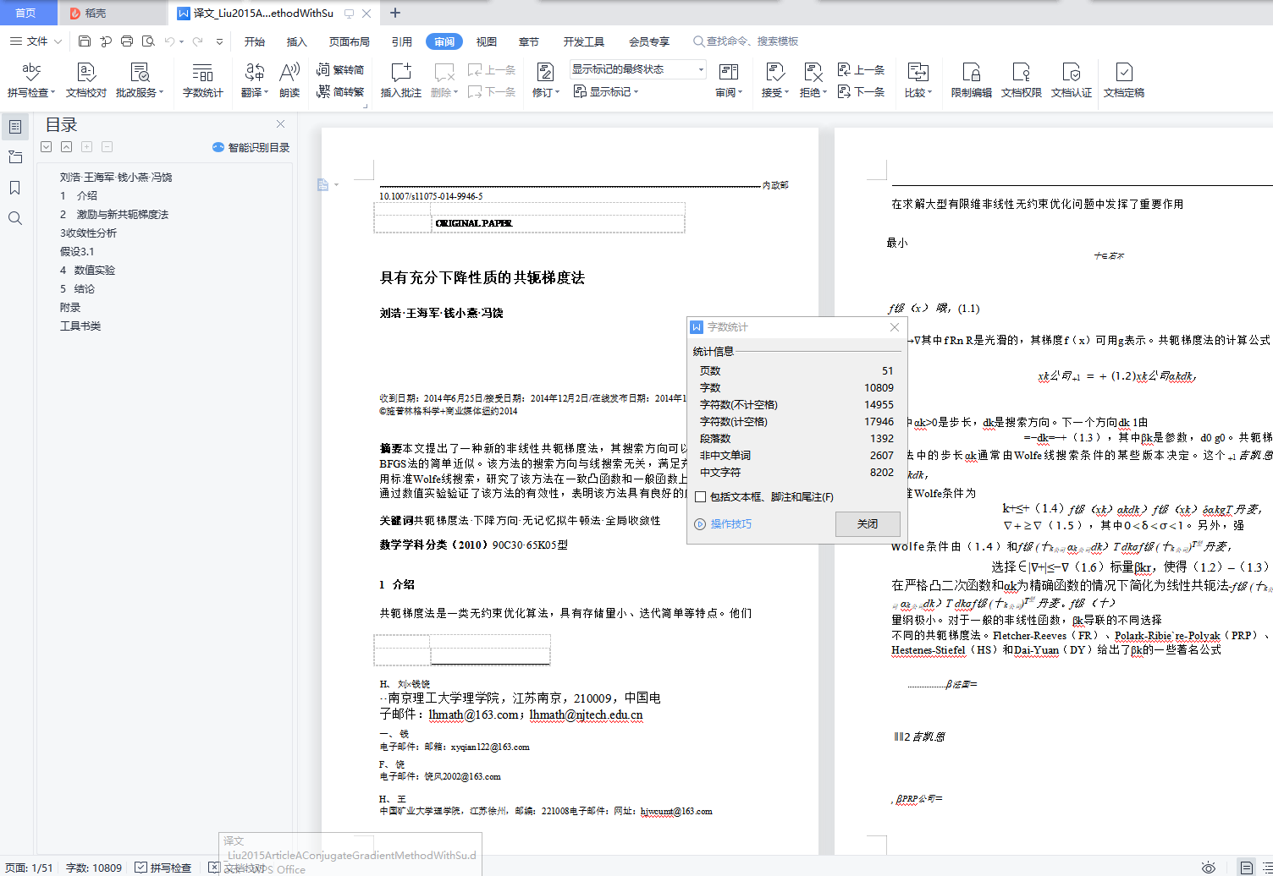Expand the 翻译 dropdown
This screenshot has width=1273, height=876.
pyautogui.click(x=266, y=93)
